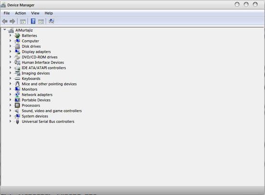Click the DVD/CD-ROM drives disc icon
265x195 pixels.
17,57
